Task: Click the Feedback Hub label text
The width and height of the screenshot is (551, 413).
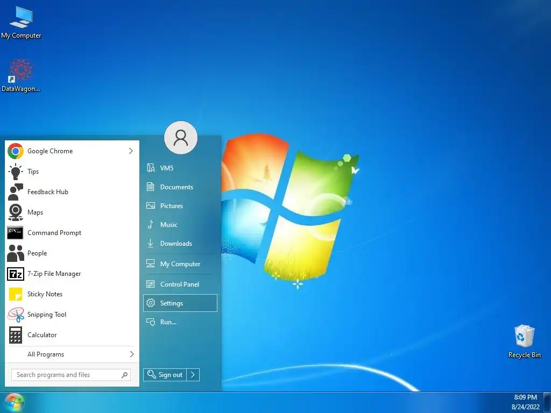Action: click(48, 192)
